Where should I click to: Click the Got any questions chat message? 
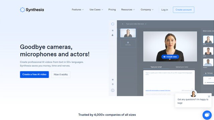click(x=193, y=101)
